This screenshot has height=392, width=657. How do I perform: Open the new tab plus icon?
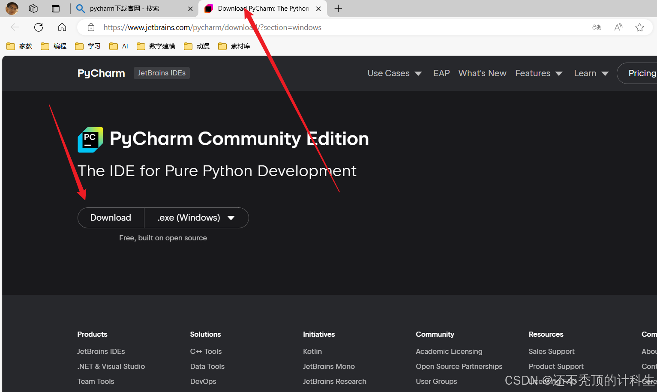coord(338,9)
